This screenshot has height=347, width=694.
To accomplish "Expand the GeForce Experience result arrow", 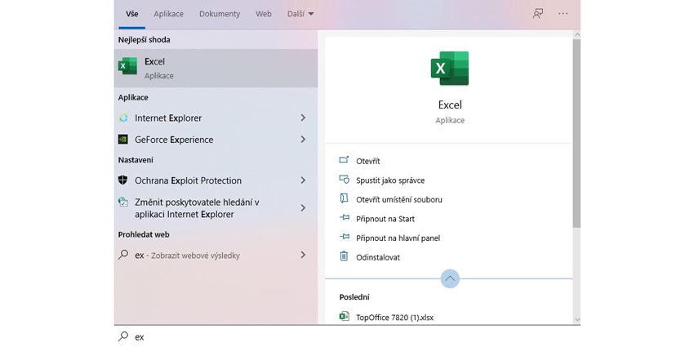I will (x=303, y=140).
